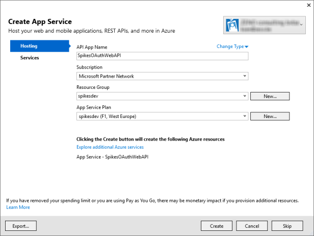
Task: Click the 'Subscription' field label
Action: pyautogui.click(x=89, y=67)
